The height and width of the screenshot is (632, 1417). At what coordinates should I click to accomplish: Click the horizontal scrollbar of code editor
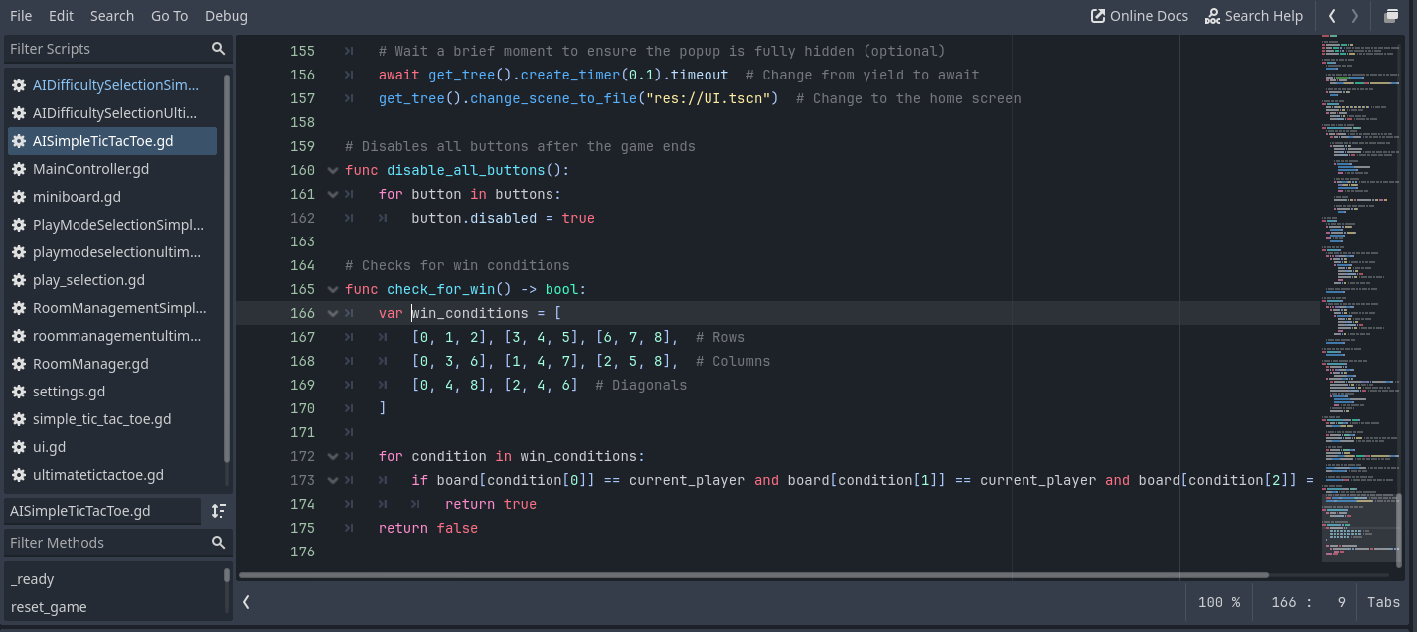pos(753,574)
